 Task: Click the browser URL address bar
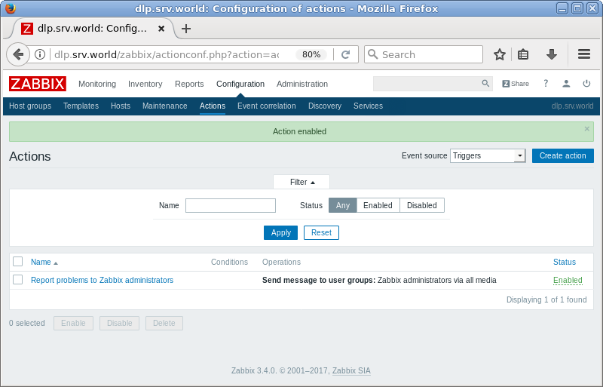(166, 54)
